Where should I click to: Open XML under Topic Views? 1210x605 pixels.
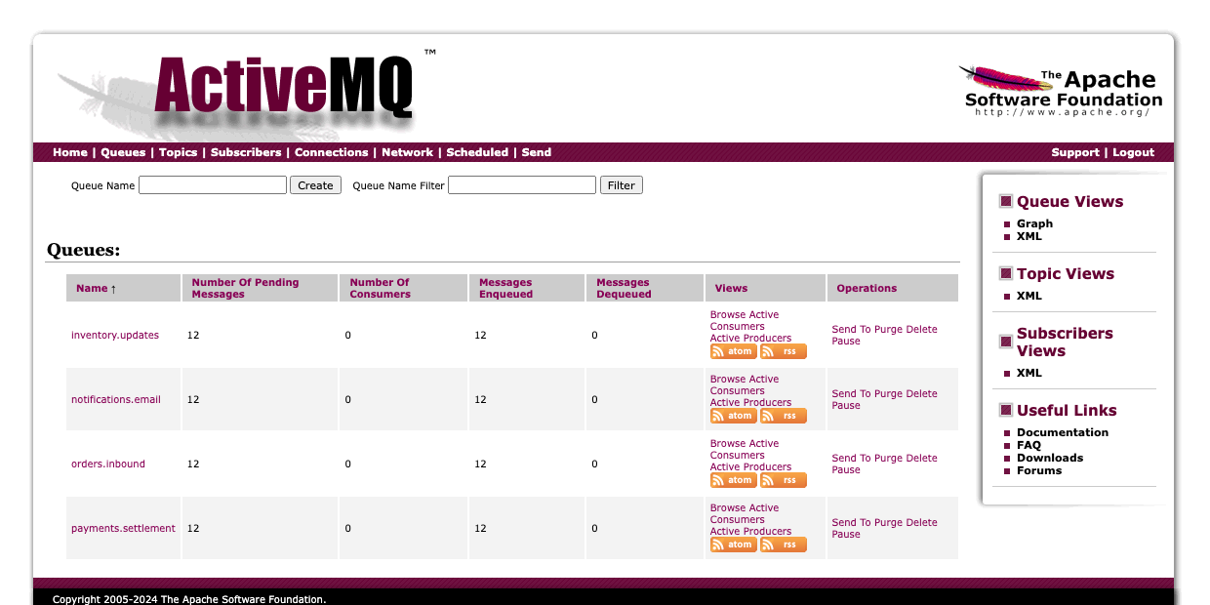click(1028, 296)
